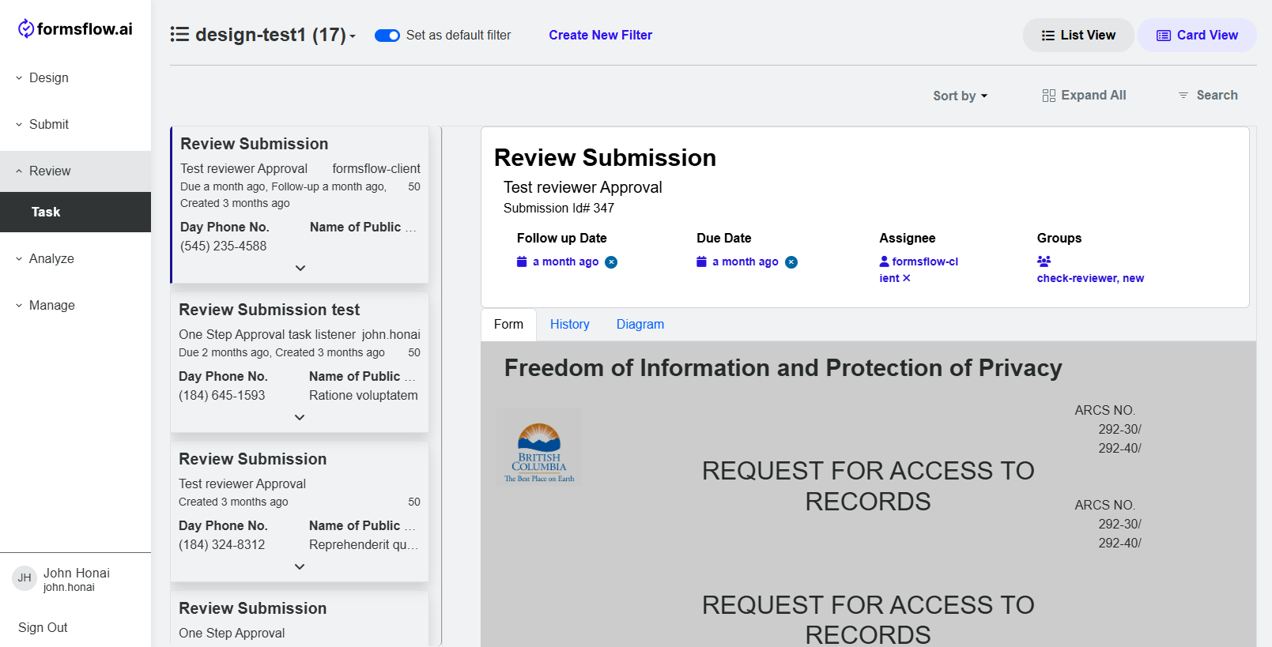Click the Search filter icon
This screenshot has width=1272, height=647.
[x=1183, y=96]
